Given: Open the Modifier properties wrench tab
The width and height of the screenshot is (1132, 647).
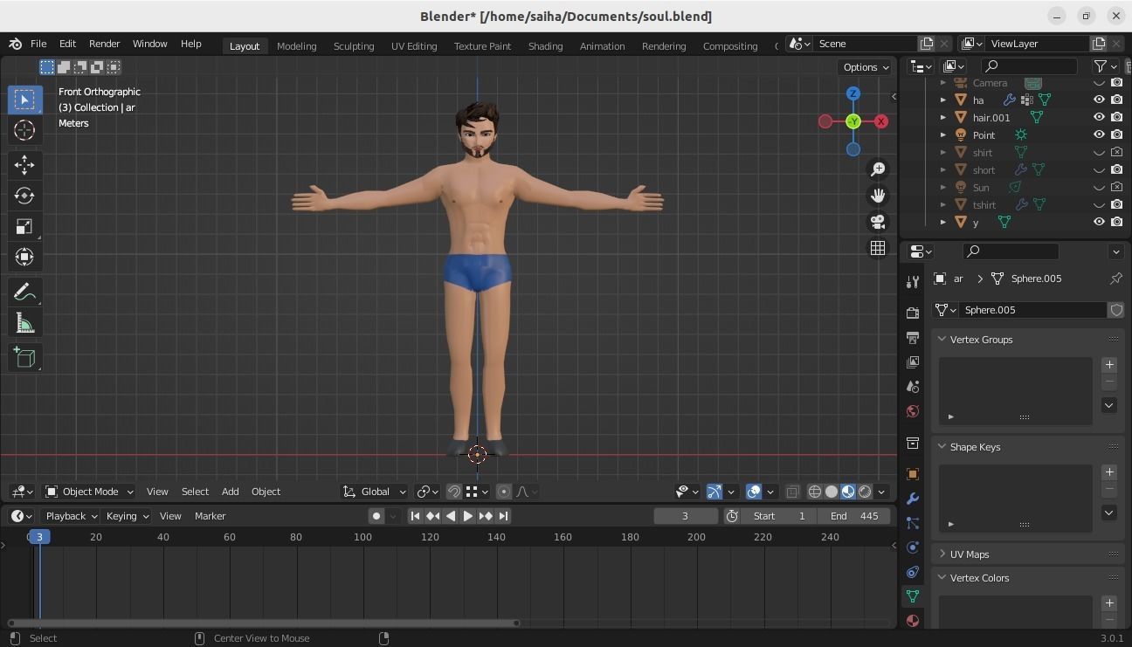Looking at the screenshot, I should pyautogui.click(x=913, y=499).
